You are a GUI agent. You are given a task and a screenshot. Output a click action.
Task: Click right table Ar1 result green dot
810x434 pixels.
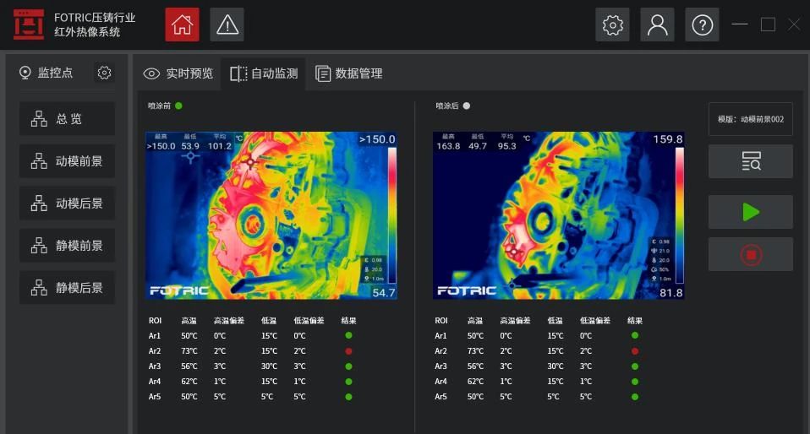635,335
